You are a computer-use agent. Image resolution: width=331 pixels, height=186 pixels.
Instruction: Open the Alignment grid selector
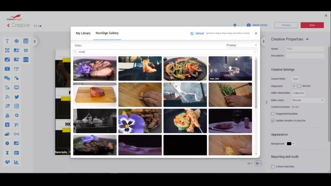(294, 86)
